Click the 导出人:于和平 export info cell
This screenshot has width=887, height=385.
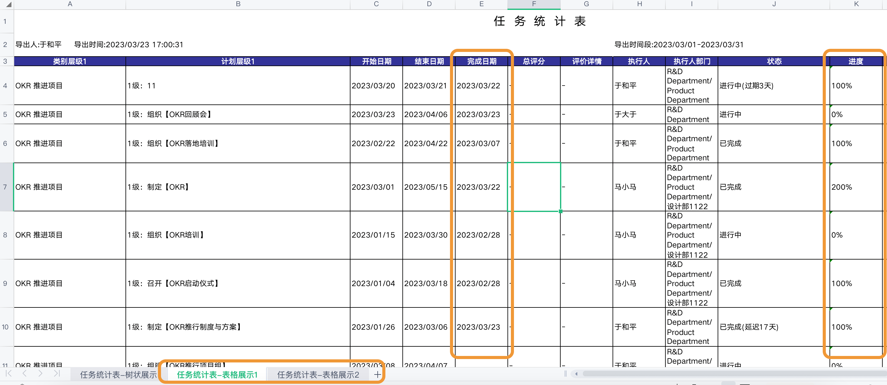point(39,44)
